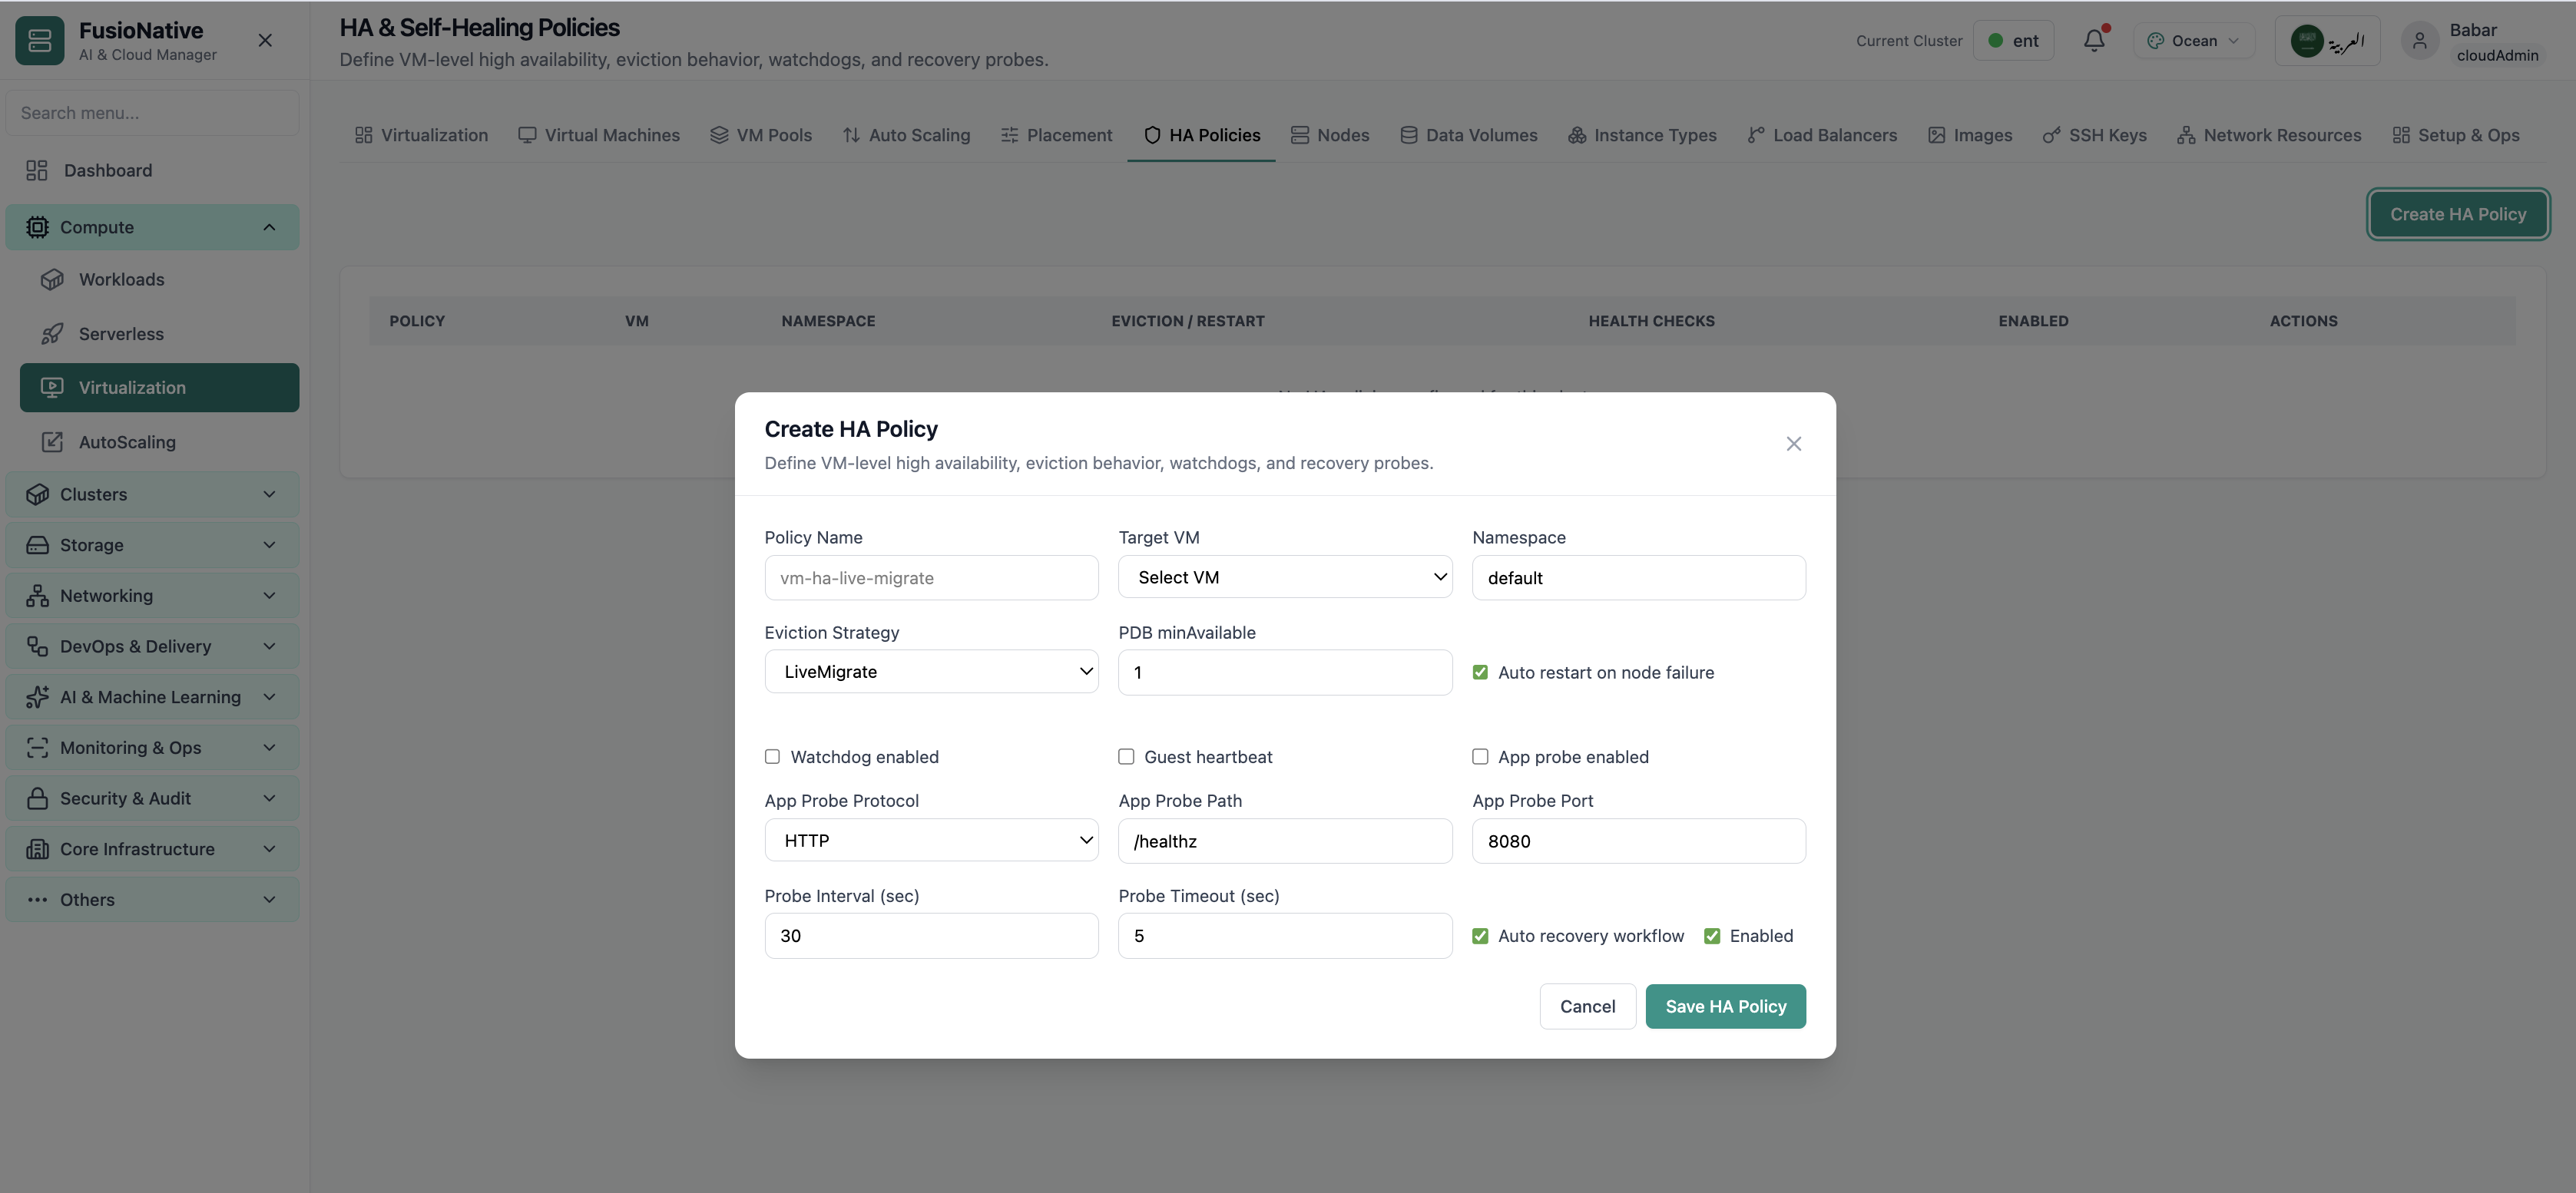Open the Eviction Strategy dropdown
This screenshot has height=1193, width=2576.
tap(931, 672)
